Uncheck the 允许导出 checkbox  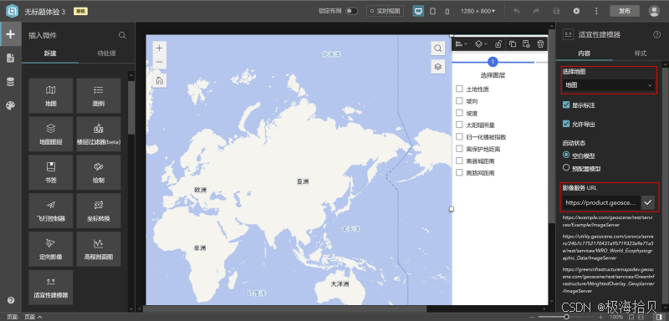point(566,124)
